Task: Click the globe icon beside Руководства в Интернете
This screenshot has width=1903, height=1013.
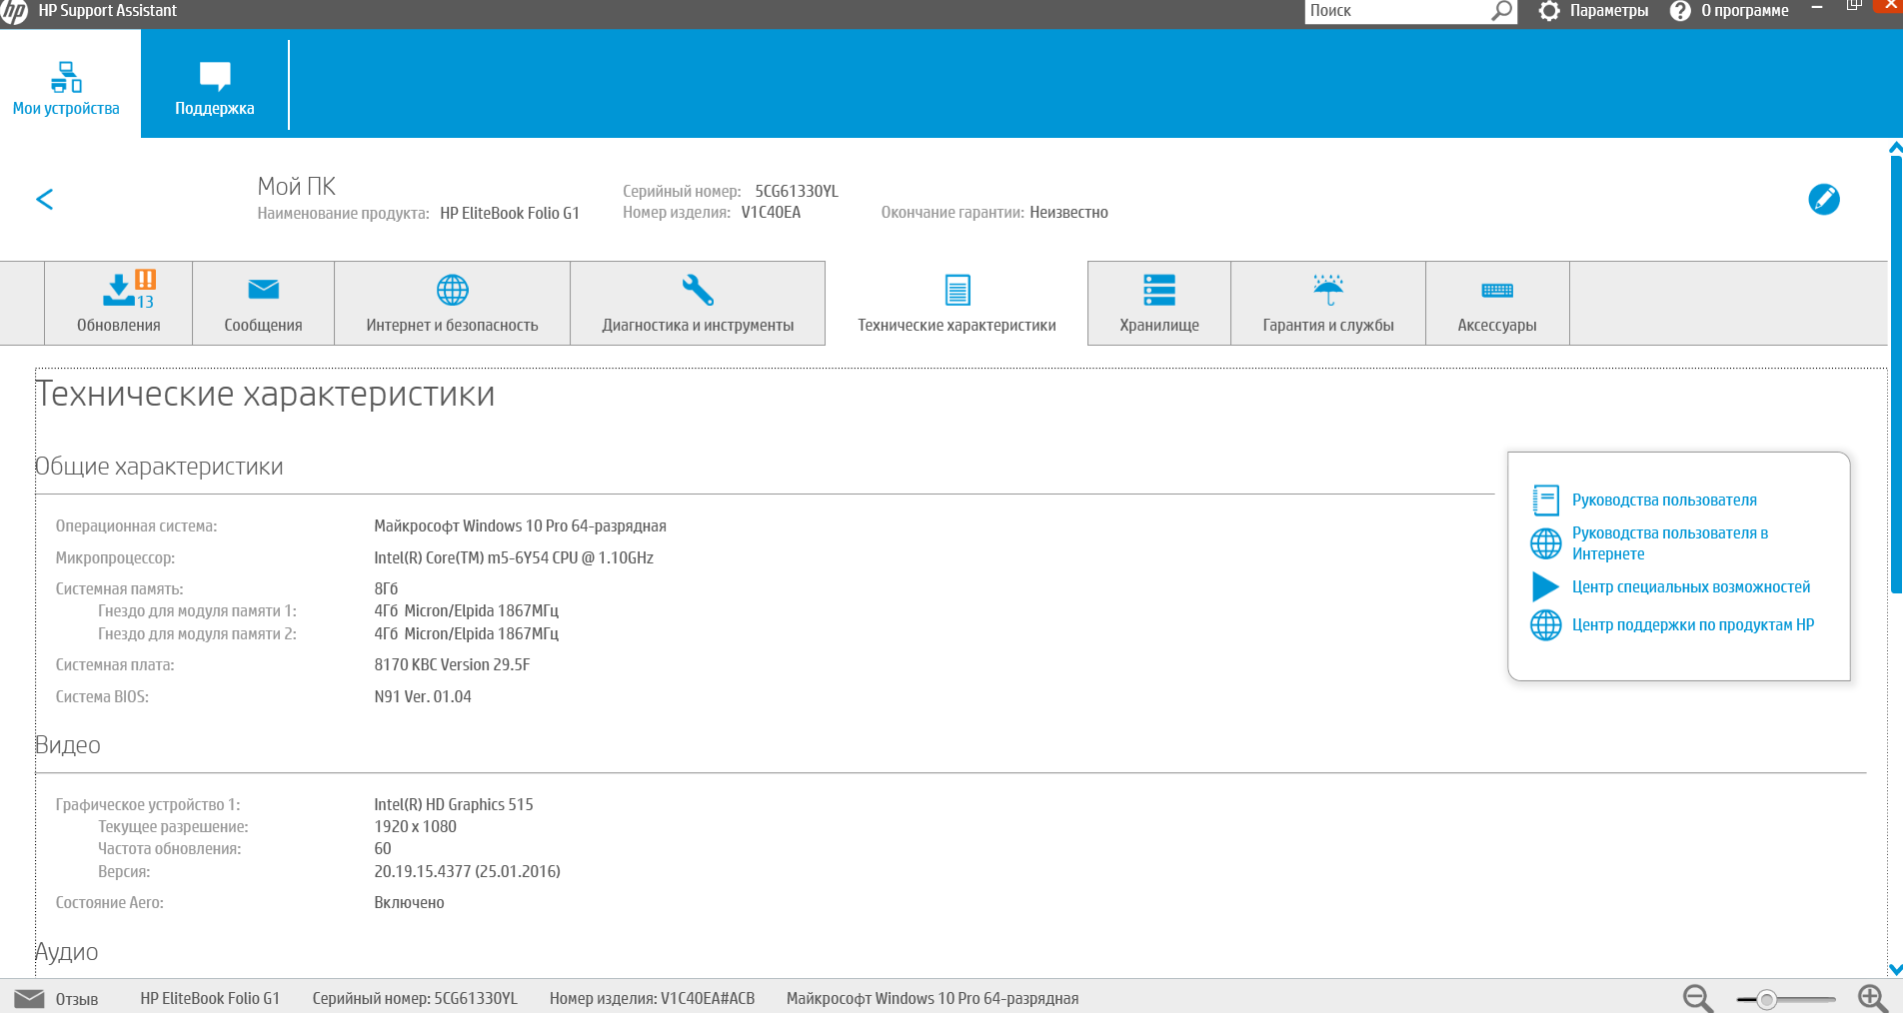Action: pos(1545,543)
